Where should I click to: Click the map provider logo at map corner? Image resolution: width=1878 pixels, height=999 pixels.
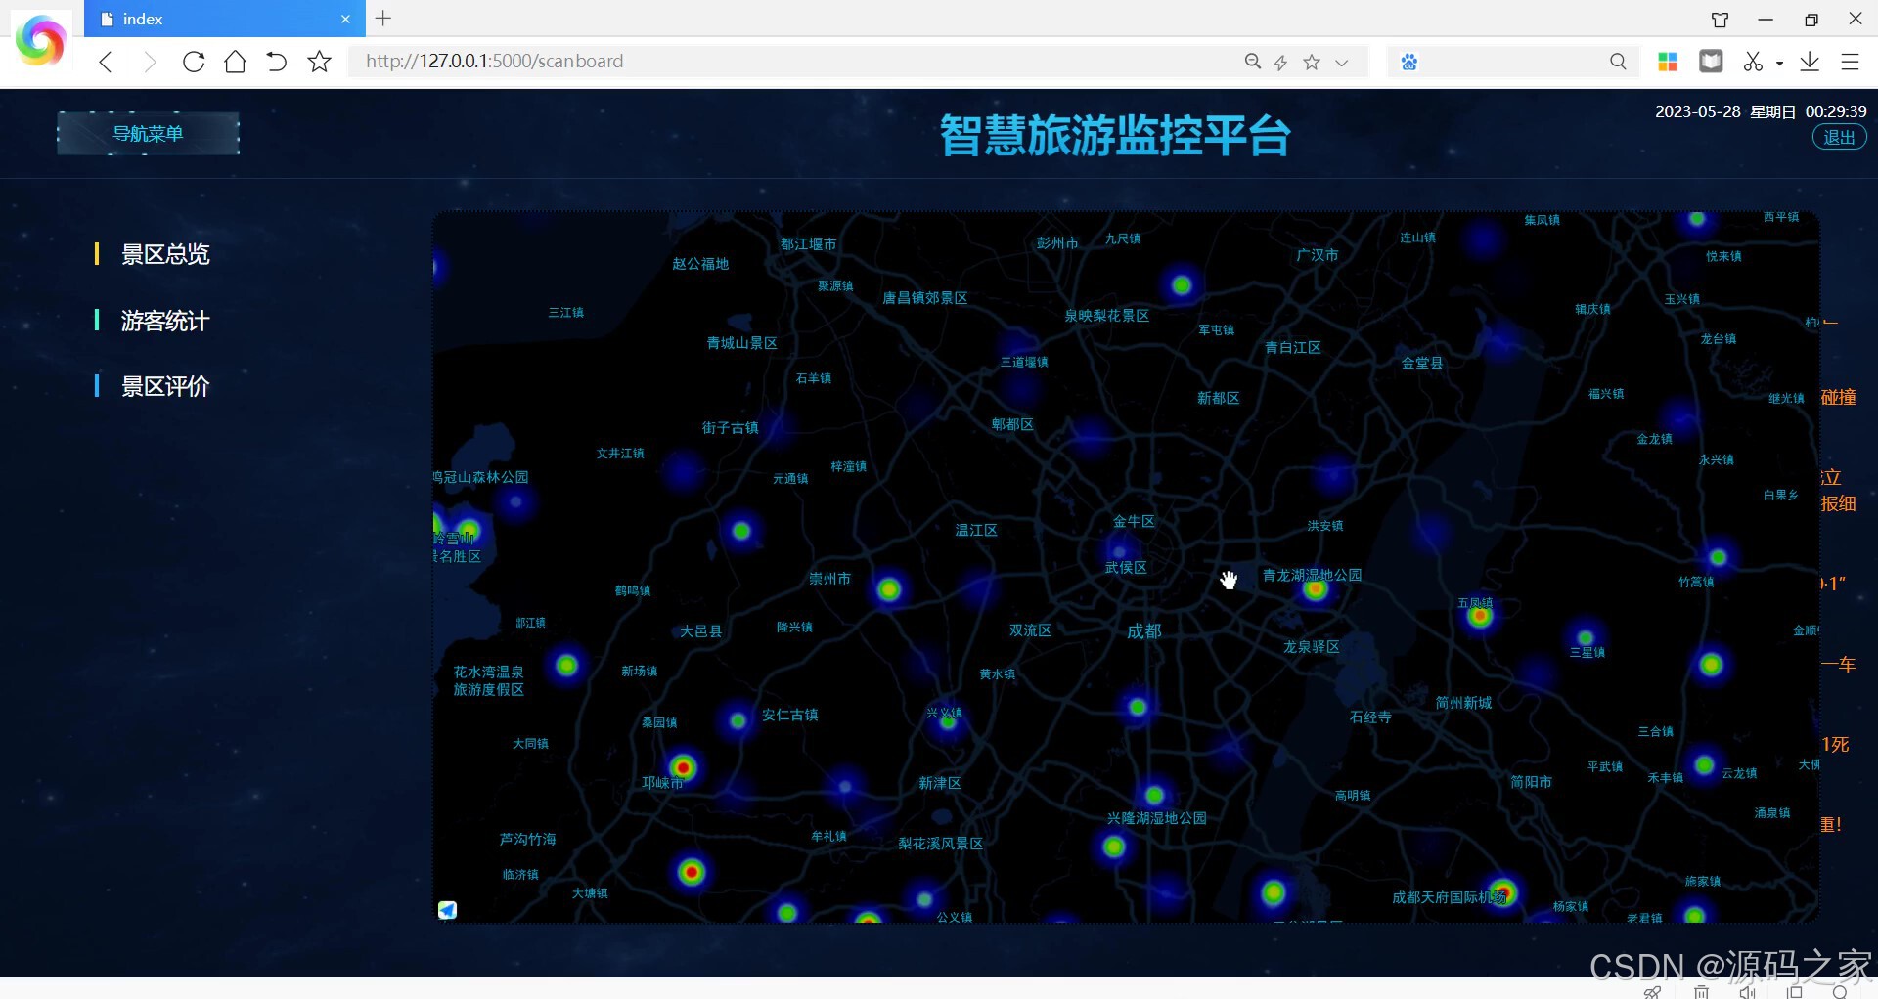447,910
